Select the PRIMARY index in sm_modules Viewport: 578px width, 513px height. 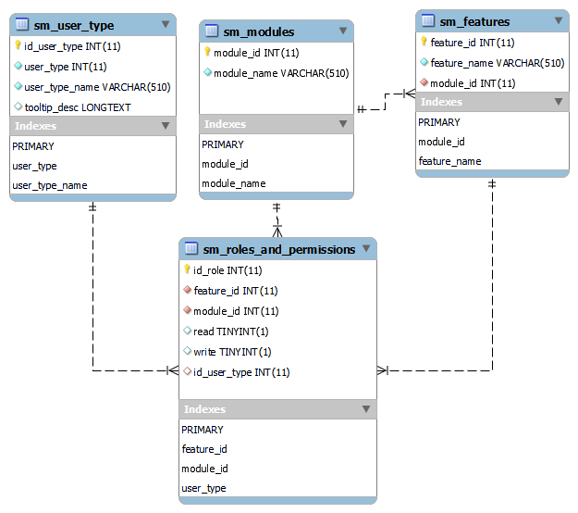click(x=223, y=144)
